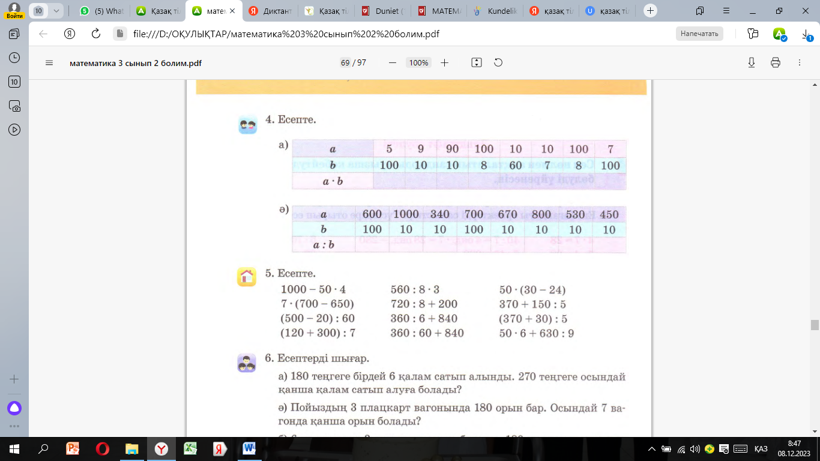Click the file name 'математика 3 сынып 2 болим.pdf'
The height and width of the screenshot is (461, 820).
(136, 62)
